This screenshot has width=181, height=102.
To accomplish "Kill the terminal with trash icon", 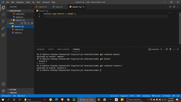I will 170,49.
